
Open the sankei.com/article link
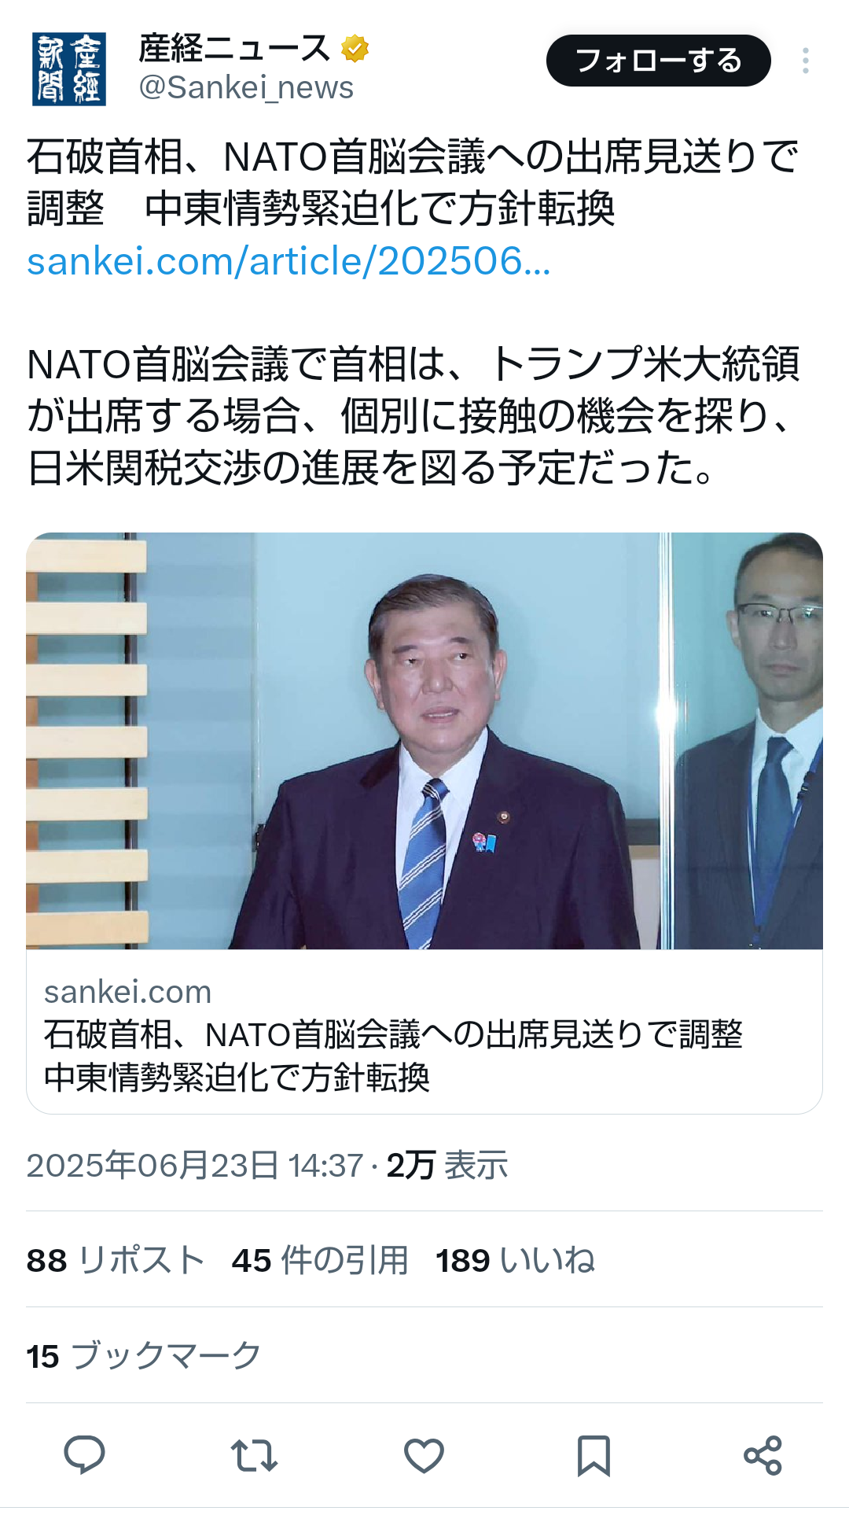[x=289, y=261]
